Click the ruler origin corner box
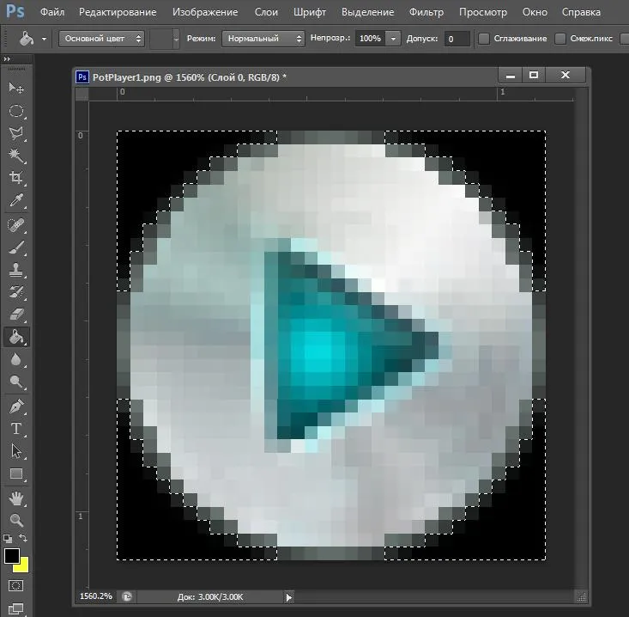The width and height of the screenshot is (629, 617). (82, 94)
